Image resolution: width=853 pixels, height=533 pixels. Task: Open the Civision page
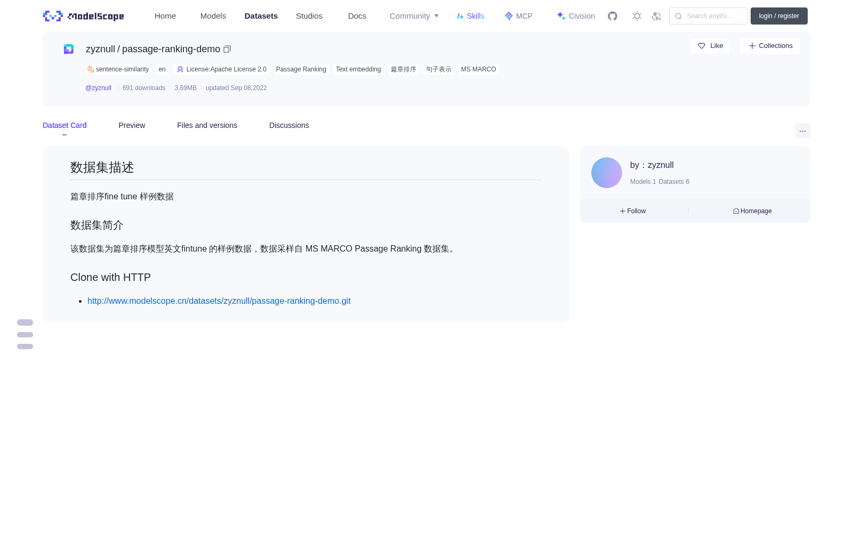[x=576, y=16]
